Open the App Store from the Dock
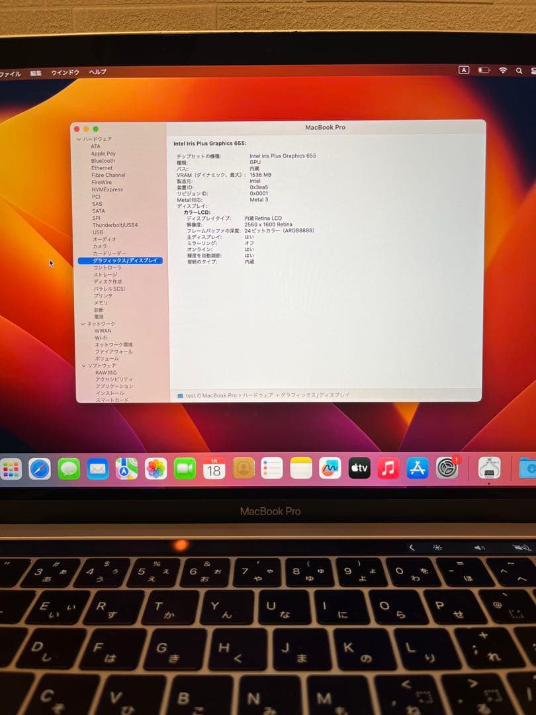 click(418, 469)
